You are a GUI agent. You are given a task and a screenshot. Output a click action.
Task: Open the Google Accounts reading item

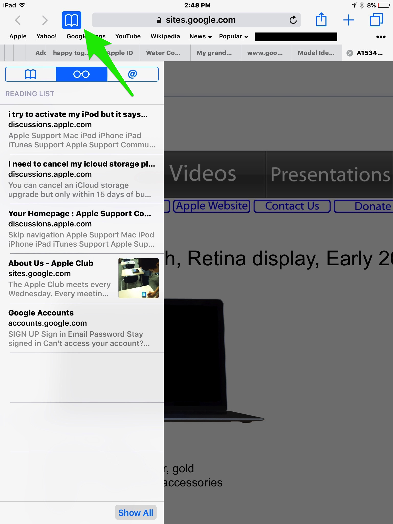tap(82, 328)
